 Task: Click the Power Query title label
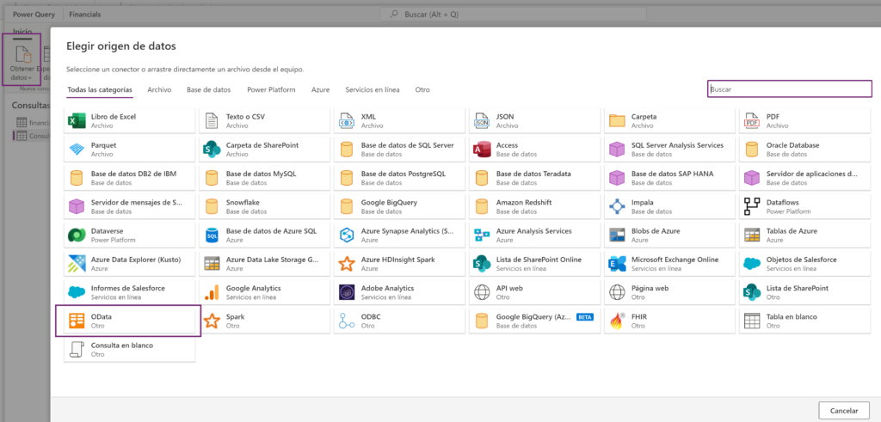click(x=34, y=15)
